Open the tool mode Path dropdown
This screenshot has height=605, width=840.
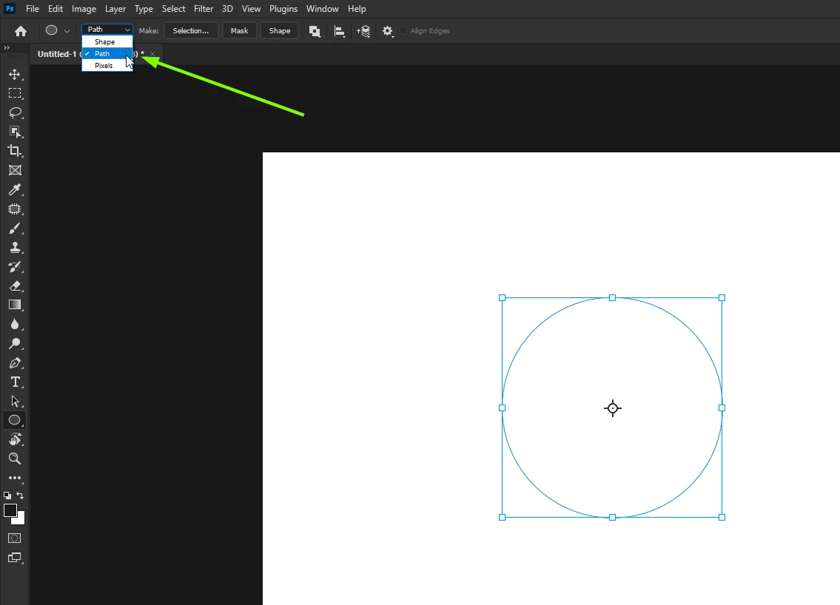point(107,30)
